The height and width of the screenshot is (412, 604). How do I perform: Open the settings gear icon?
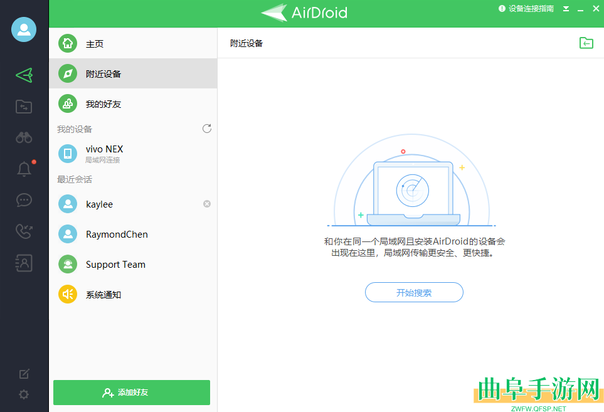[x=24, y=394]
